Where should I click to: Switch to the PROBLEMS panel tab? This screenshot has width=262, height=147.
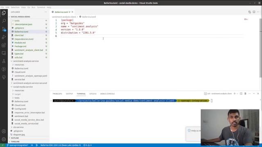[x=57, y=94]
